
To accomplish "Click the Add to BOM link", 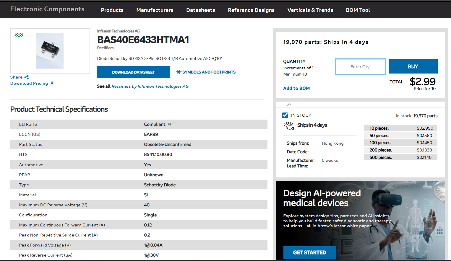I will 296,88.
